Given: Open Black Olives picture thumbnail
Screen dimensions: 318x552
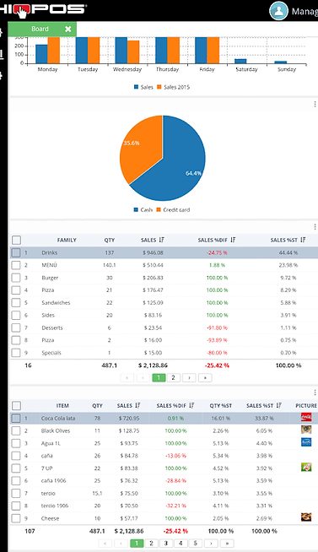Looking at the screenshot, I should coord(306,430).
